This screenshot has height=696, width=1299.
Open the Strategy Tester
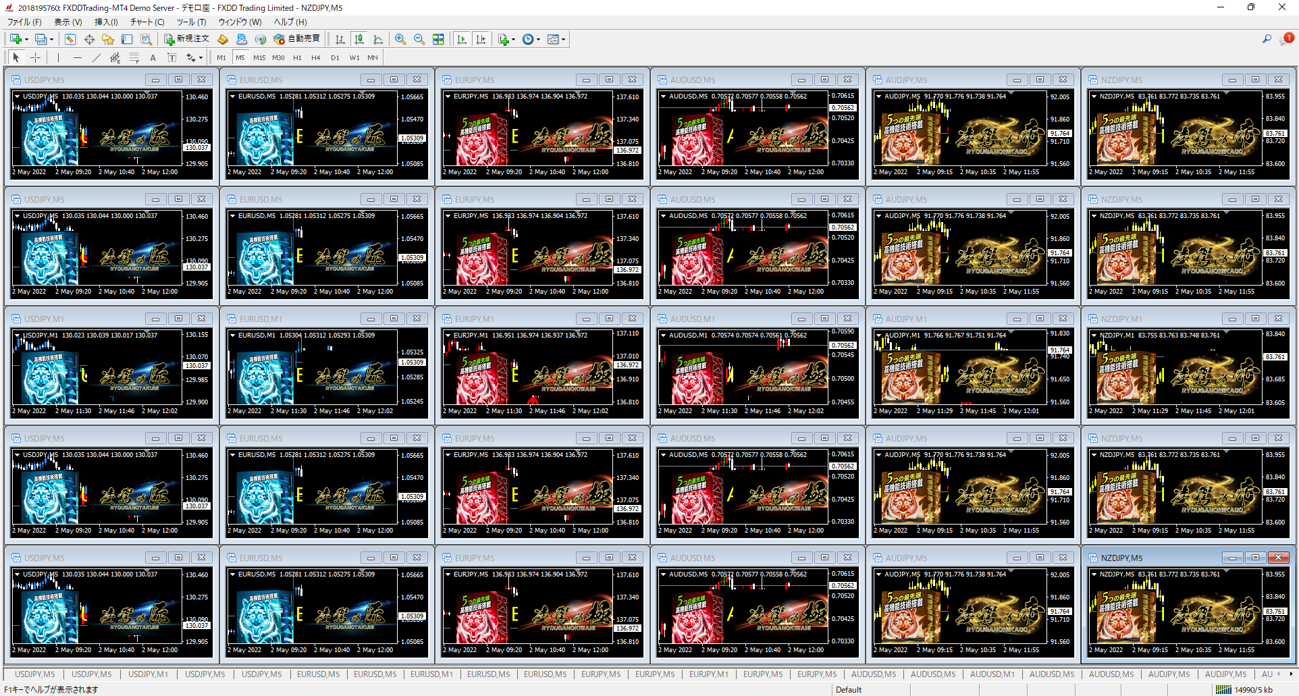tap(146, 39)
